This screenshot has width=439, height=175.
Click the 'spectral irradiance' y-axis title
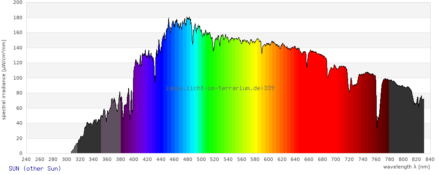point(4,79)
